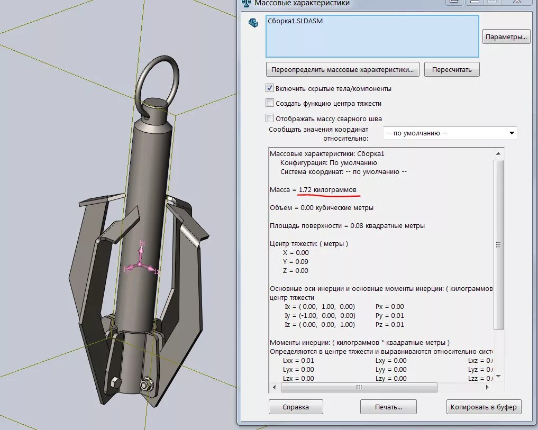Enable Создать функцию центра тяжести checkbox
This screenshot has width=538, height=430.
(x=270, y=103)
